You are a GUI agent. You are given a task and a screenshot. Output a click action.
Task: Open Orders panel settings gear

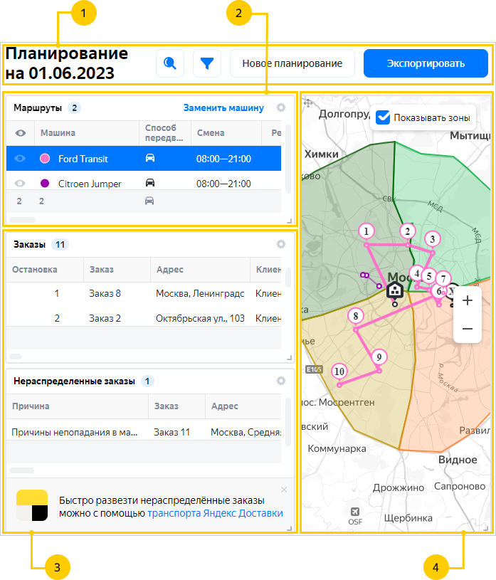click(x=281, y=244)
